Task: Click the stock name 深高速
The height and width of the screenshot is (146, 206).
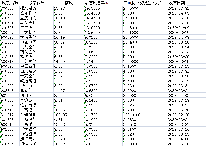Action: coord(26,110)
